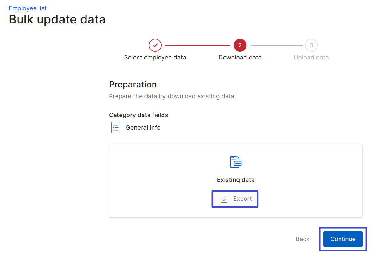Viewport: 384px width, 258px height.
Task: Click the completed step one checkmark circle
Action: [x=155, y=45]
